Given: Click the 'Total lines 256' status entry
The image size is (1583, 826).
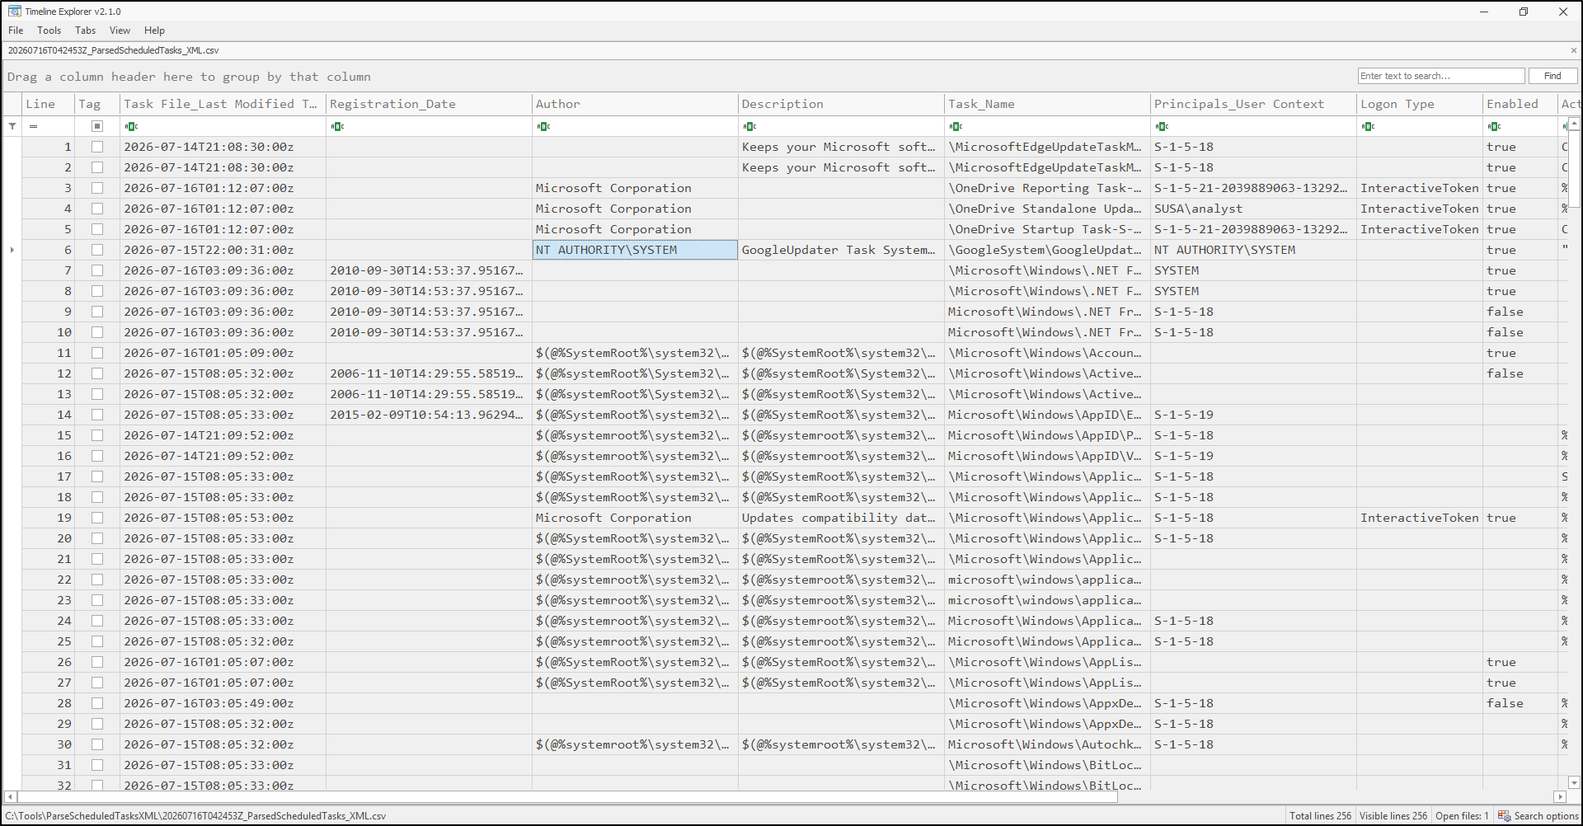Looking at the screenshot, I should 1320,816.
